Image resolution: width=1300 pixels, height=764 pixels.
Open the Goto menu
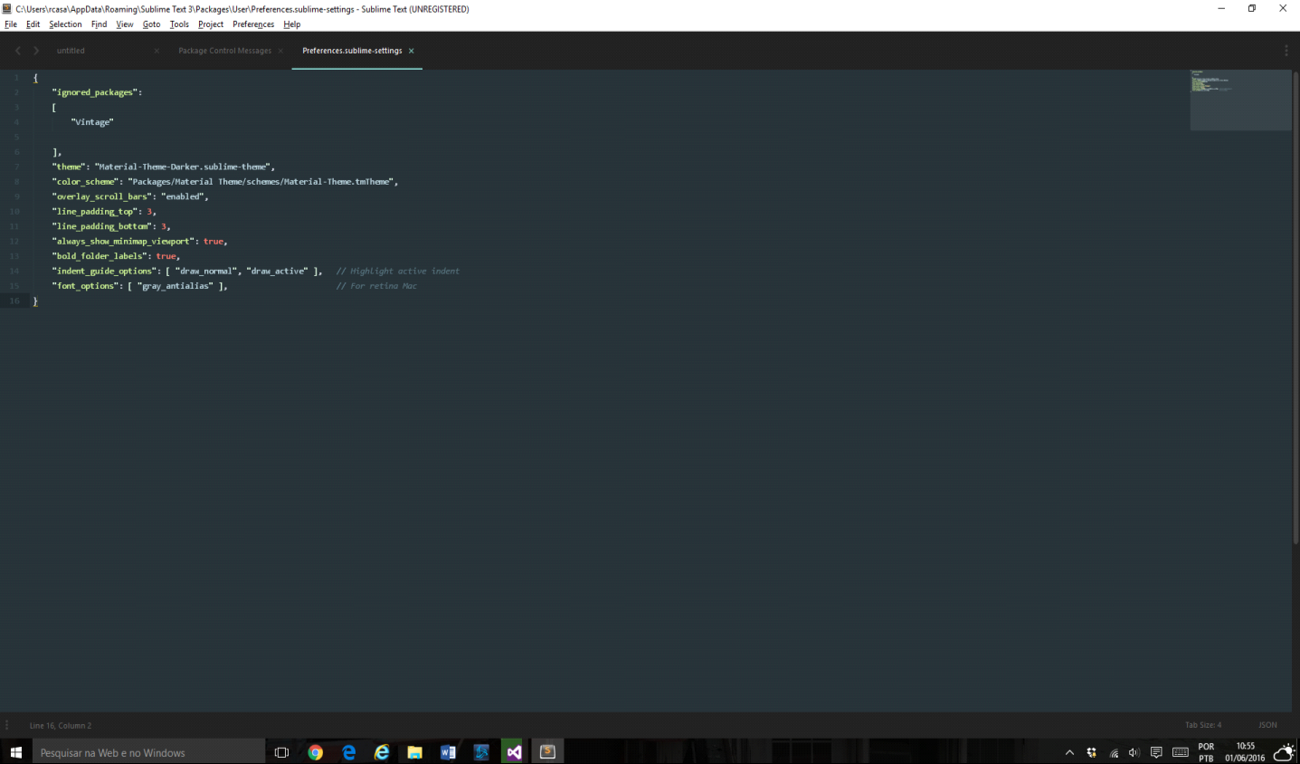pyautogui.click(x=151, y=24)
